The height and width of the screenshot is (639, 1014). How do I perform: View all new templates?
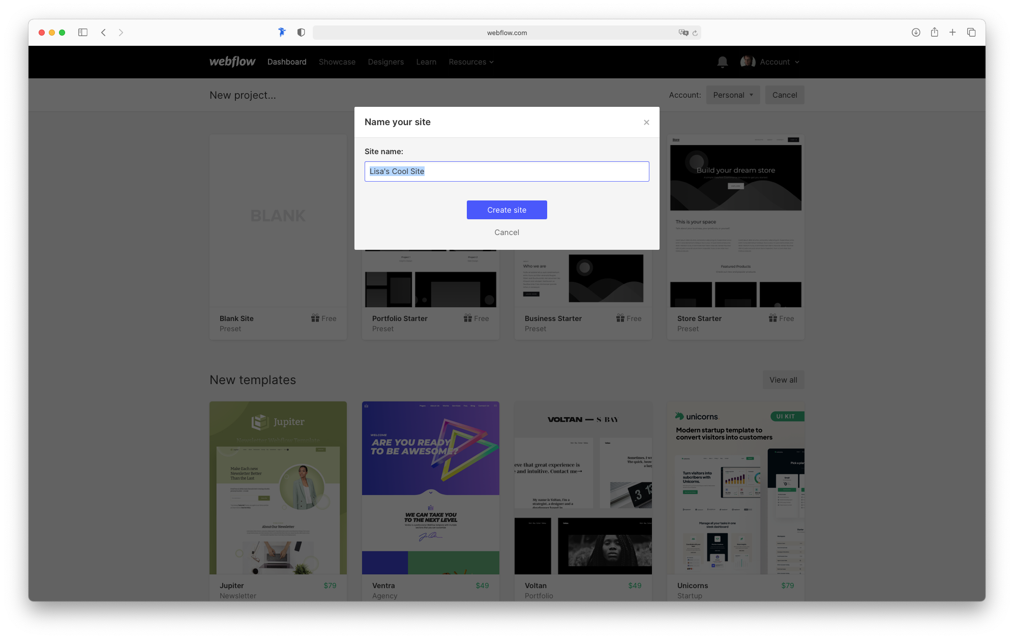783,380
